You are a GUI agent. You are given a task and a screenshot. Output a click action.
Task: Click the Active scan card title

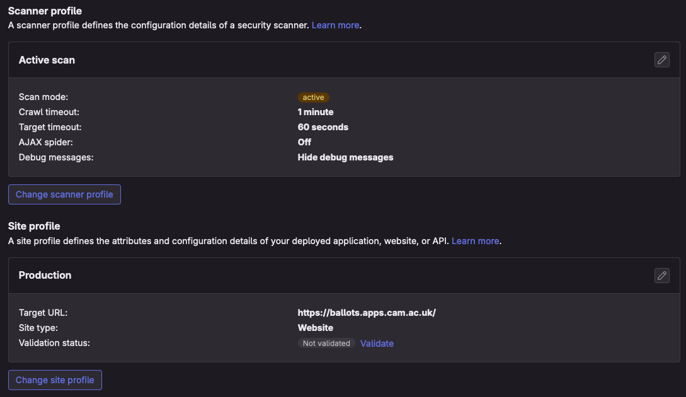[x=47, y=60]
